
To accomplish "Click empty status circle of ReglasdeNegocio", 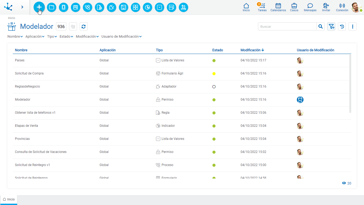I will coord(214,87).
